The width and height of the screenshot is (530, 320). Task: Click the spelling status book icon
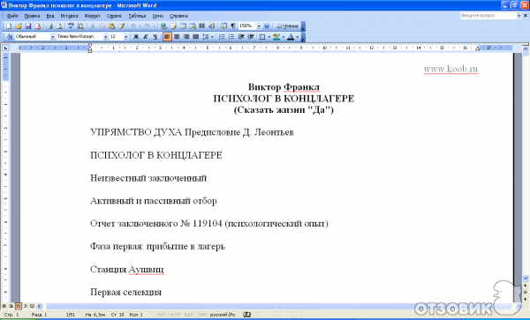(247, 315)
